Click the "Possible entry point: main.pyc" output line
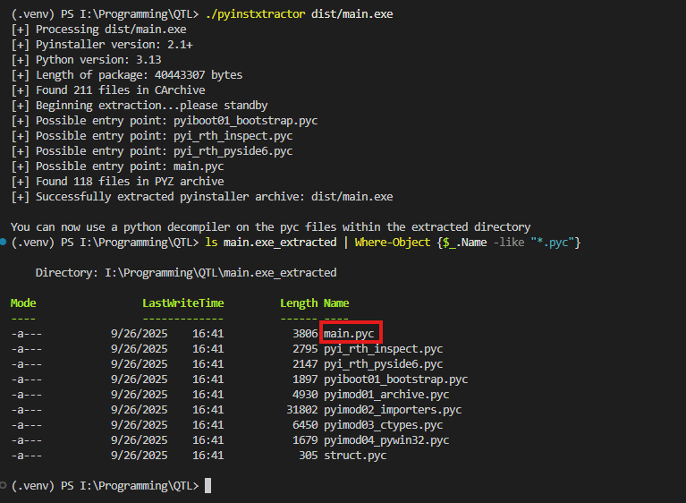 (x=116, y=166)
